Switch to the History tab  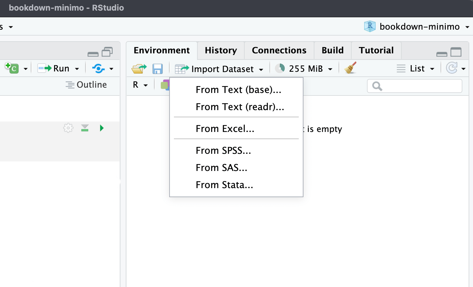(221, 50)
